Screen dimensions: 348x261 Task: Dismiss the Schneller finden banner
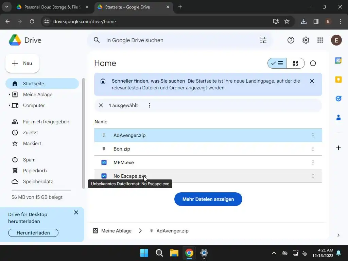click(x=312, y=81)
